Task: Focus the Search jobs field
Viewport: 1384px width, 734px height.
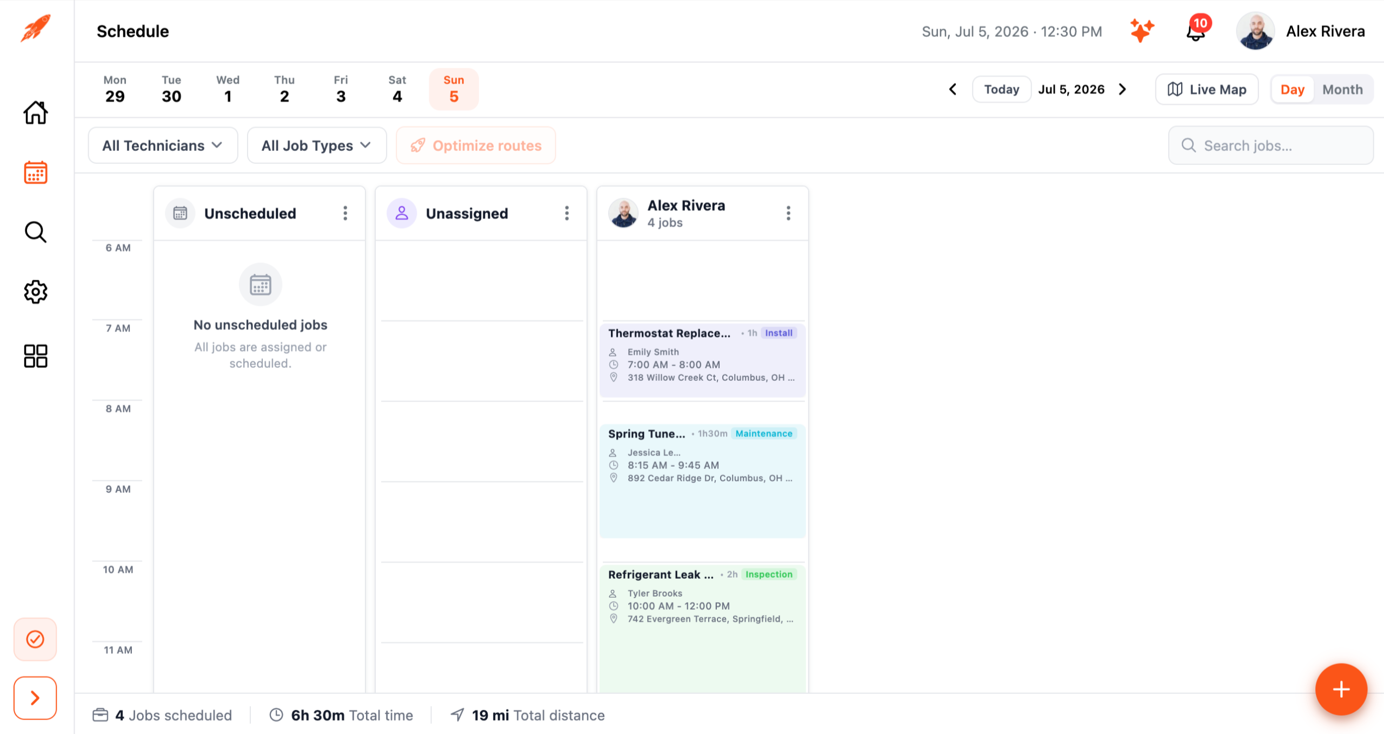Action: pyautogui.click(x=1270, y=146)
